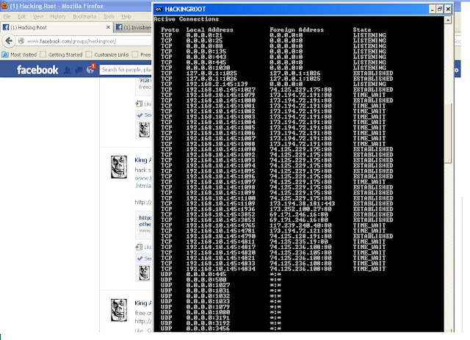Click Active Connections heading text
Image resolution: width=470 pixels, height=340 pixels.
click(186, 19)
